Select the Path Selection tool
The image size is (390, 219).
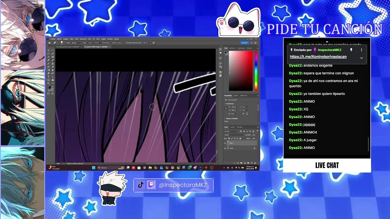pyautogui.click(x=53, y=77)
